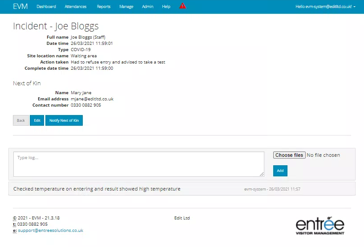This screenshot has height=247, width=364.
Task: Open the Dashboard menu item
Action: pyautogui.click(x=46, y=7)
